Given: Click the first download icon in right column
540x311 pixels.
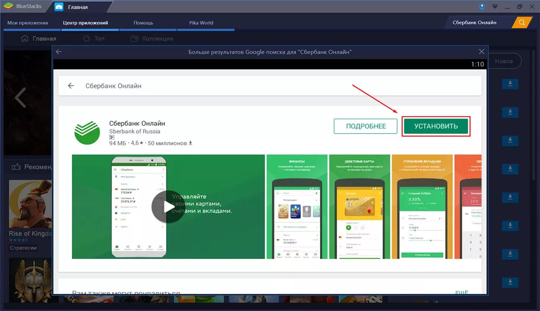Looking at the screenshot, I should (x=510, y=84).
